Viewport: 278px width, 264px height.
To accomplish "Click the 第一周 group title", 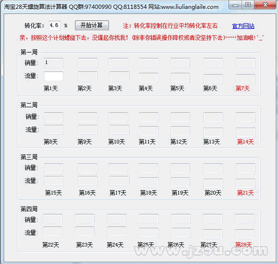I will [29, 52].
